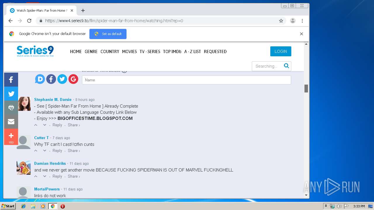374x210 pixels.
Task: Open the Windows Start menu
Action: click(x=8, y=206)
